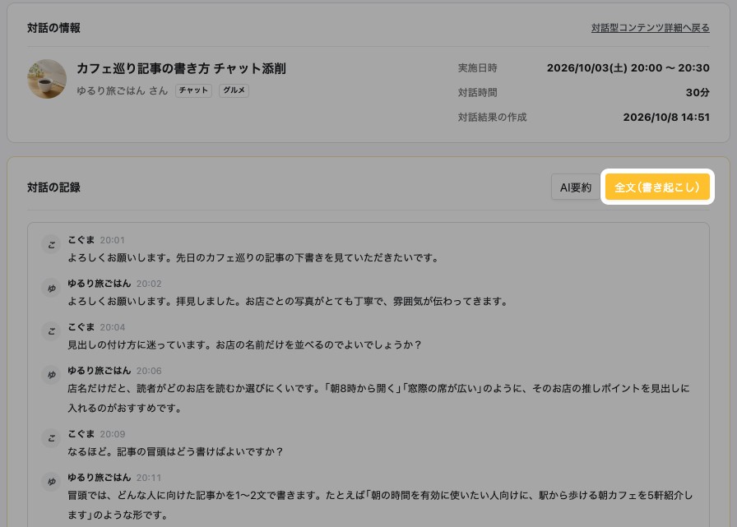This screenshot has height=527, width=737.
Task: Click ゆるり旅ごはん's avatar icon at 20:11
Action: point(51,482)
